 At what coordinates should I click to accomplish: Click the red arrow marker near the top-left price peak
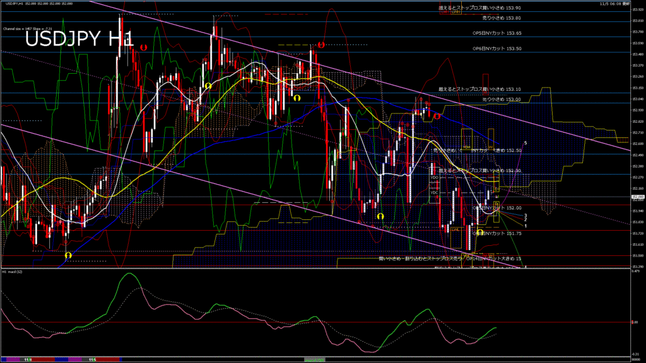144,47
